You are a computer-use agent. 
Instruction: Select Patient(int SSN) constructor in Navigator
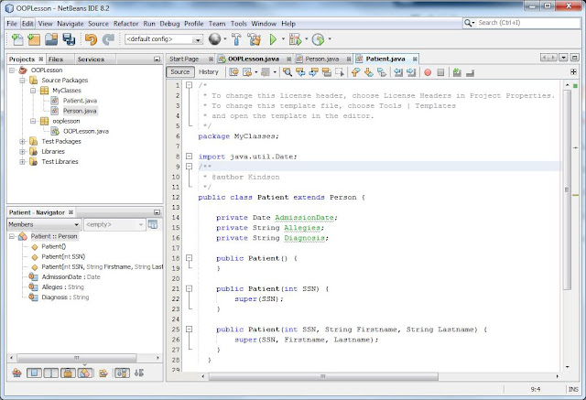tap(63, 256)
